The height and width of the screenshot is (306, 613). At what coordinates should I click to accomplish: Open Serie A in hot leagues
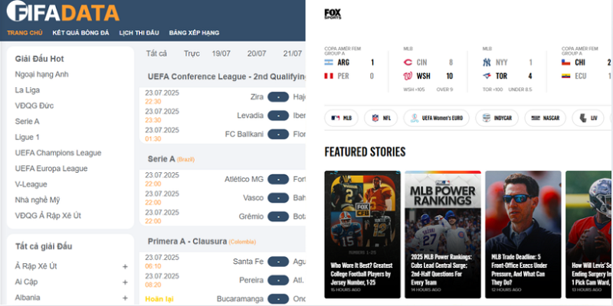coord(27,122)
